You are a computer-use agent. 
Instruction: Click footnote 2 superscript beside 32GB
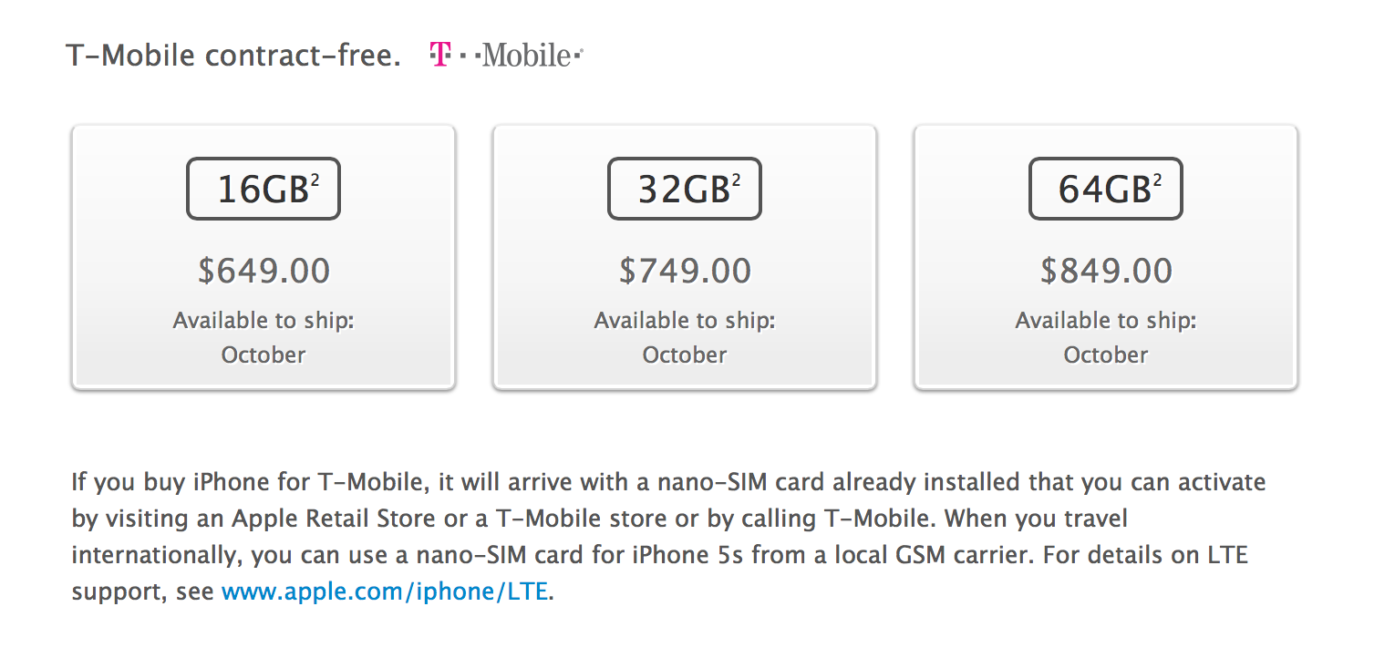coord(736,179)
